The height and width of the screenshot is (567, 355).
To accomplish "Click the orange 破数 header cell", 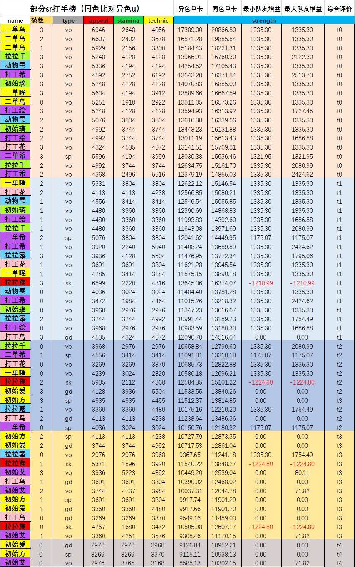I will (41, 20).
